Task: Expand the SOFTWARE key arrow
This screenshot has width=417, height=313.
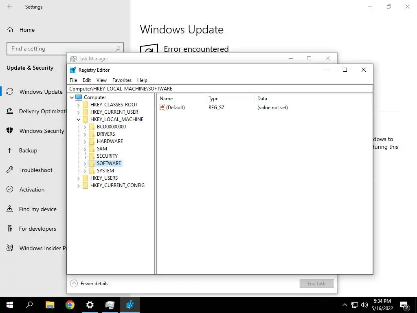Action: (85, 163)
